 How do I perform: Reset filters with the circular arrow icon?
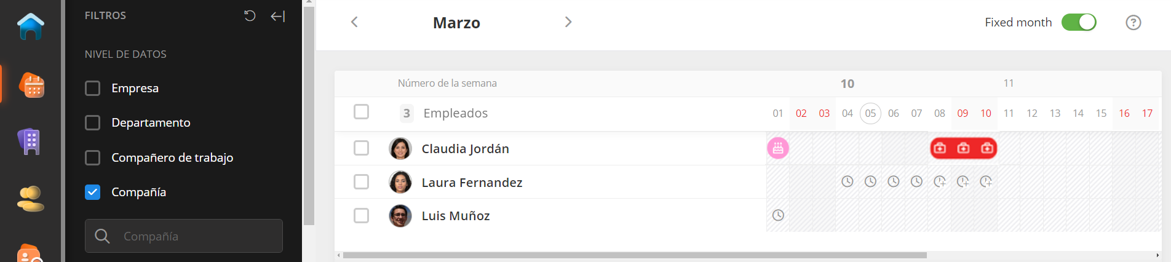[x=250, y=16]
